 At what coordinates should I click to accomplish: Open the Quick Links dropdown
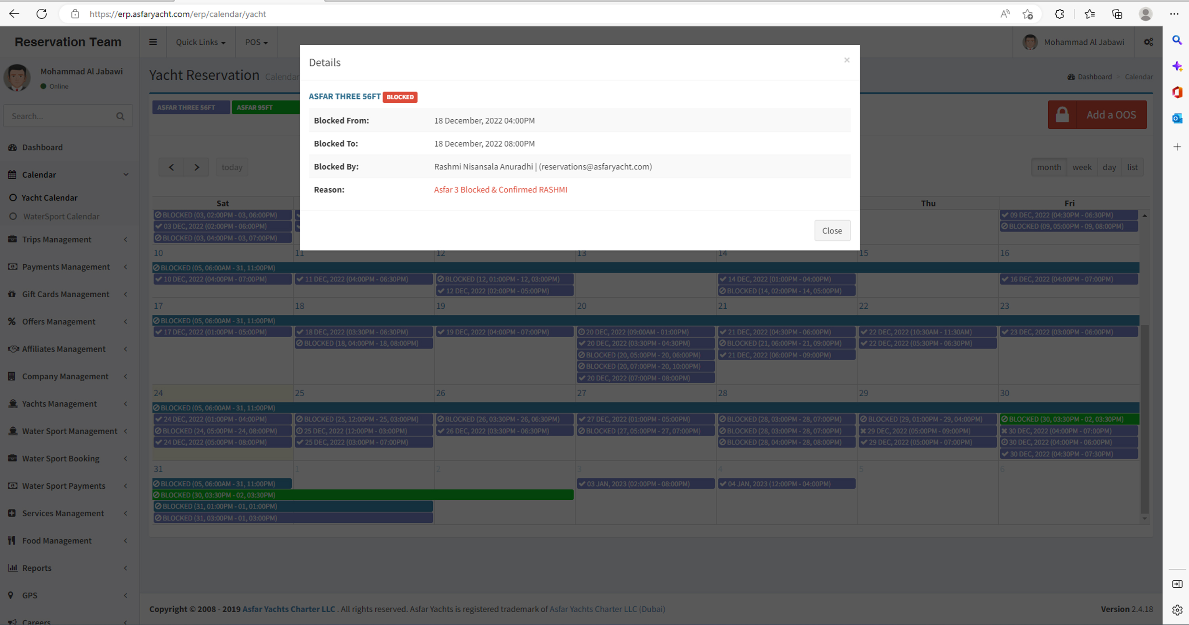pos(200,42)
